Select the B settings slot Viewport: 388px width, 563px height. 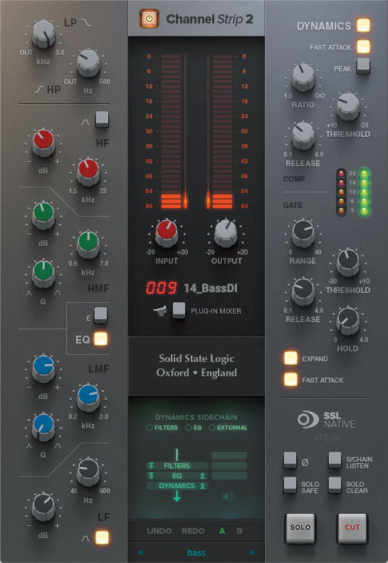(x=239, y=531)
